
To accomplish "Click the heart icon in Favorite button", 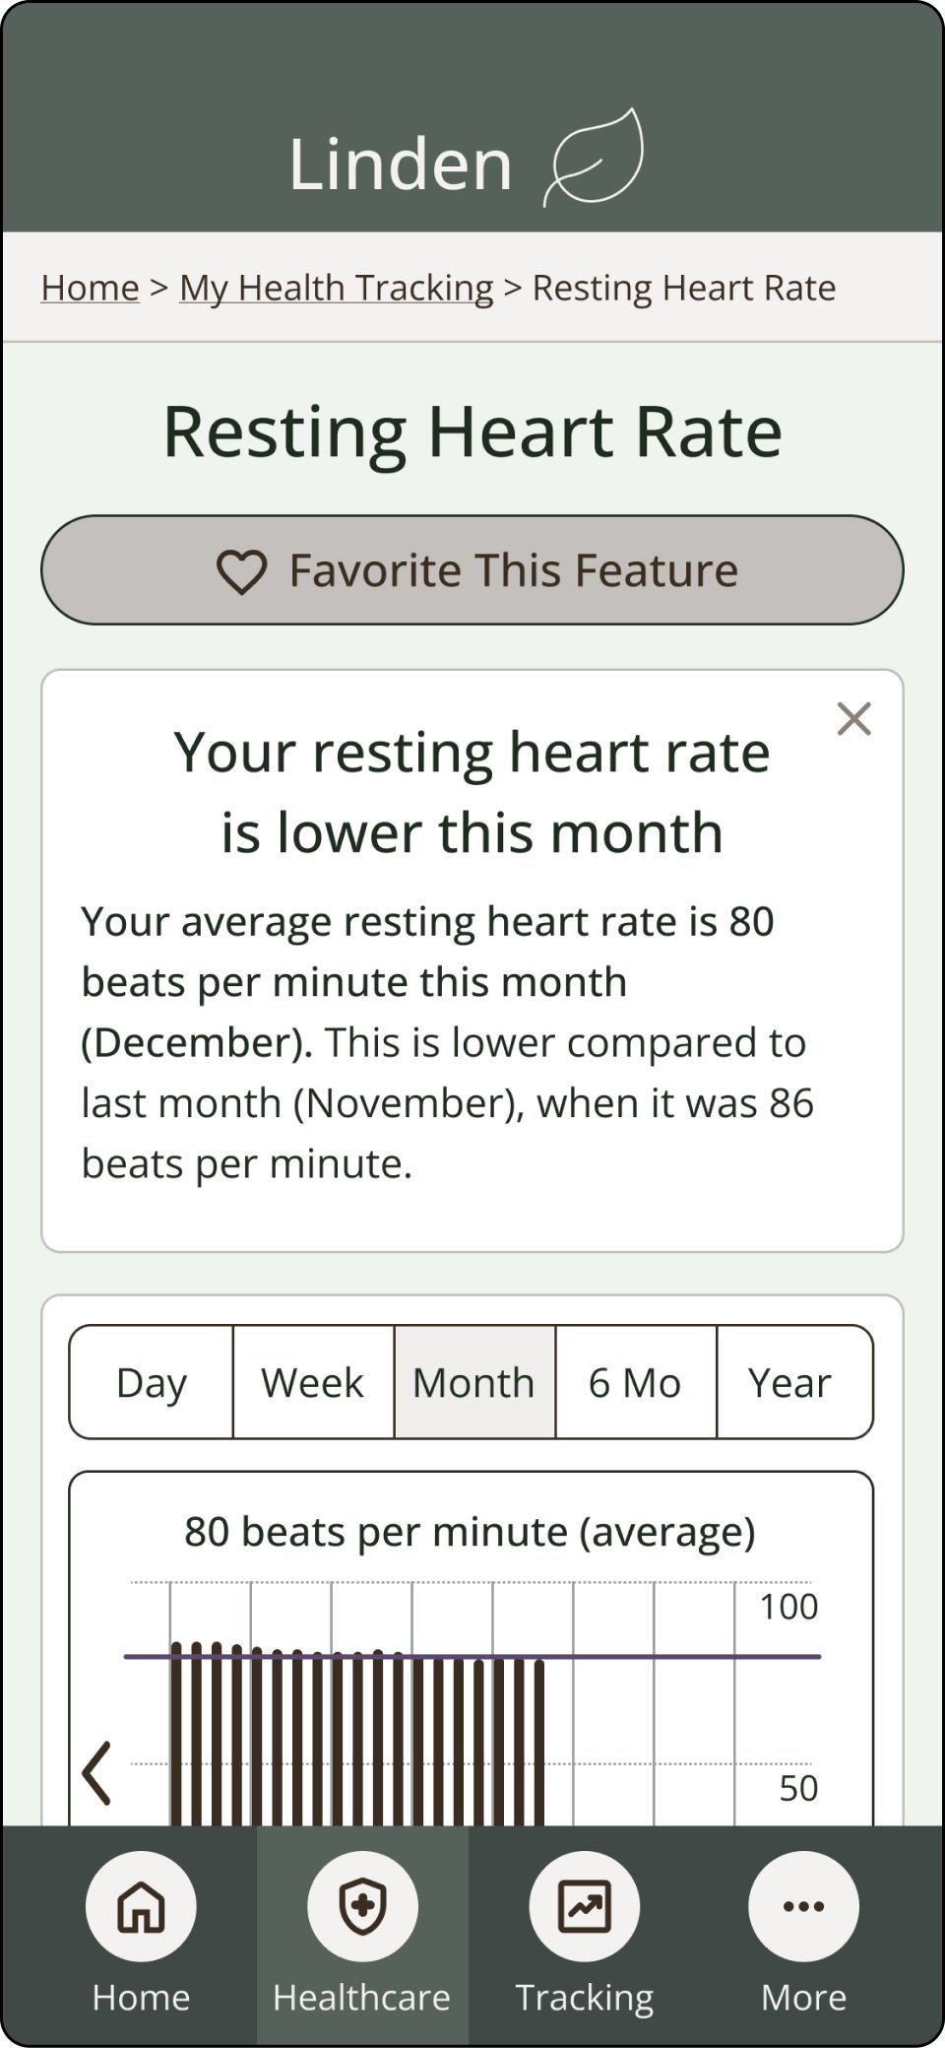I will [x=241, y=571].
